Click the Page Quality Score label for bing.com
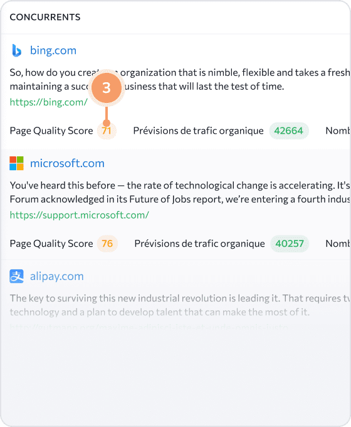The height and width of the screenshot is (427, 351). pyautogui.click(x=51, y=131)
